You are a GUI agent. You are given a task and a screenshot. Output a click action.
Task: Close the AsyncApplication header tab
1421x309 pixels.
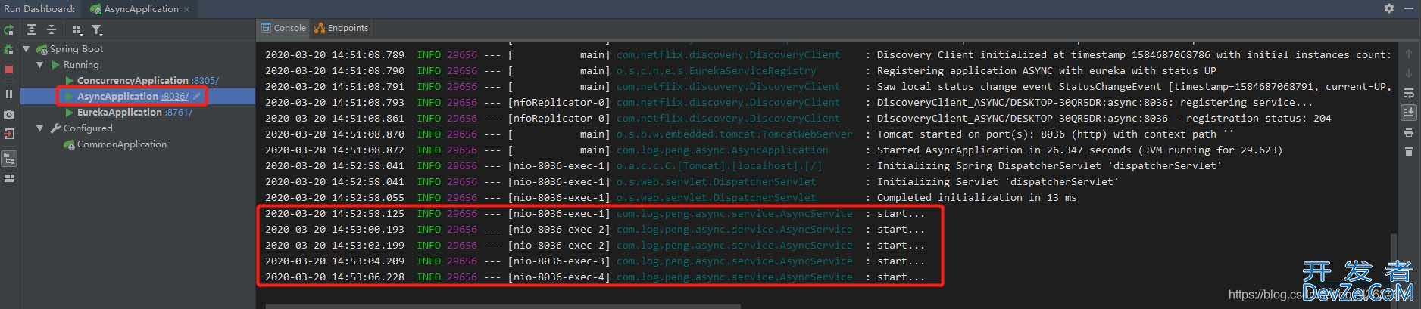click(187, 9)
